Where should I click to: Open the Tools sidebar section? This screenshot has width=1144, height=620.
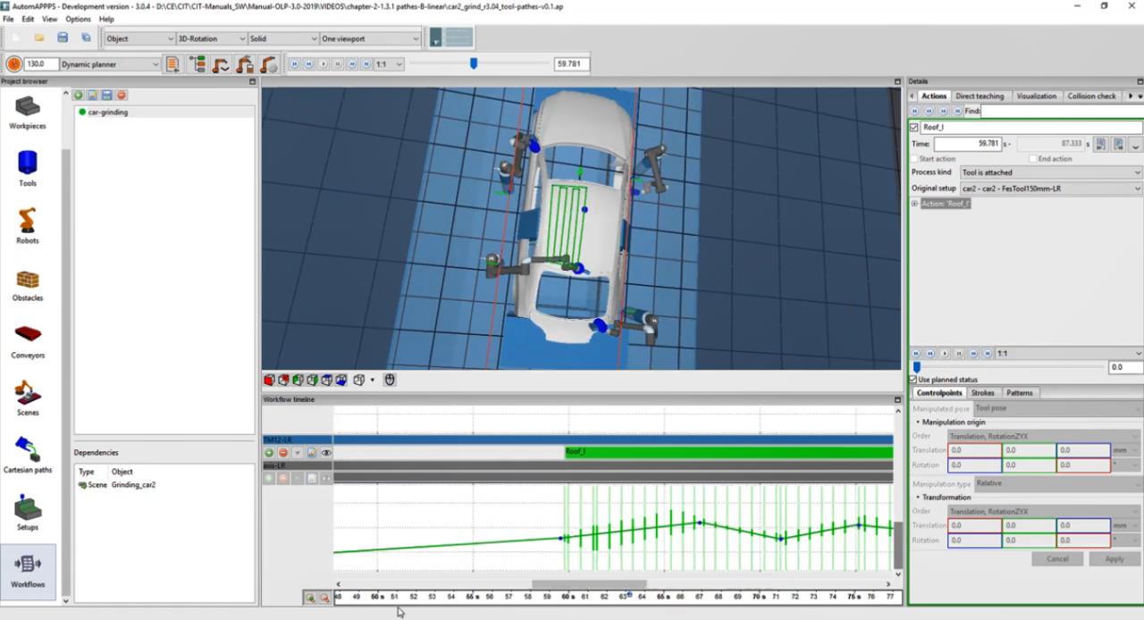coord(28,169)
